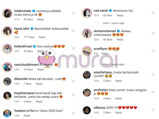Like bettyrahmad's comment using the heart
Image resolution: width=159 pixels, height=119 pixels.
[73, 48]
